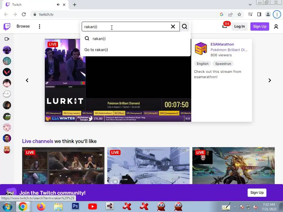This screenshot has height=212, width=283.
Task: Clear the search field with the X
Action: [173, 26]
